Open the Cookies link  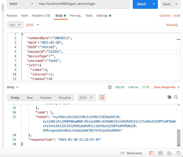point(165,16)
